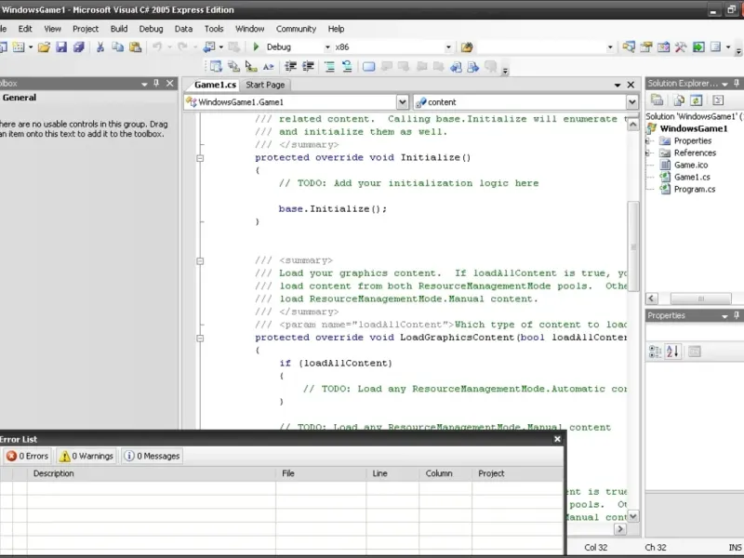Switch to the Start Page tab
Viewport: 744px width, 558px height.
click(265, 85)
